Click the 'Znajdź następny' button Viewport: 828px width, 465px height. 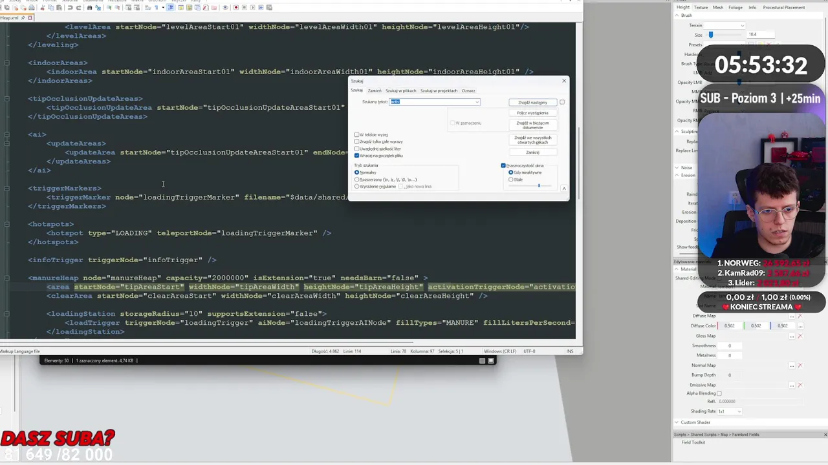532,102
